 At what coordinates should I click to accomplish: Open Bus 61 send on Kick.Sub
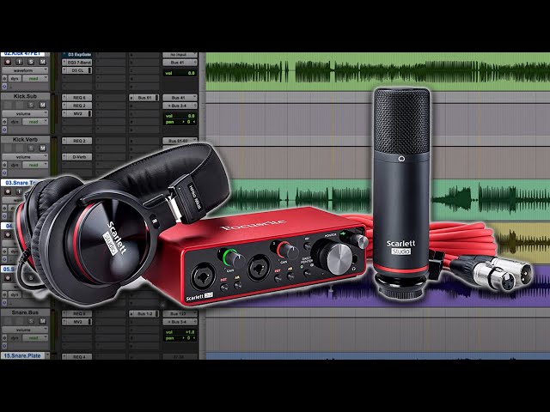tap(144, 98)
